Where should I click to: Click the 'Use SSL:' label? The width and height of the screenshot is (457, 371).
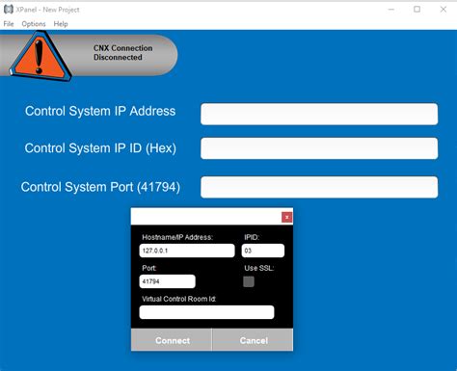[x=259, y=268]
